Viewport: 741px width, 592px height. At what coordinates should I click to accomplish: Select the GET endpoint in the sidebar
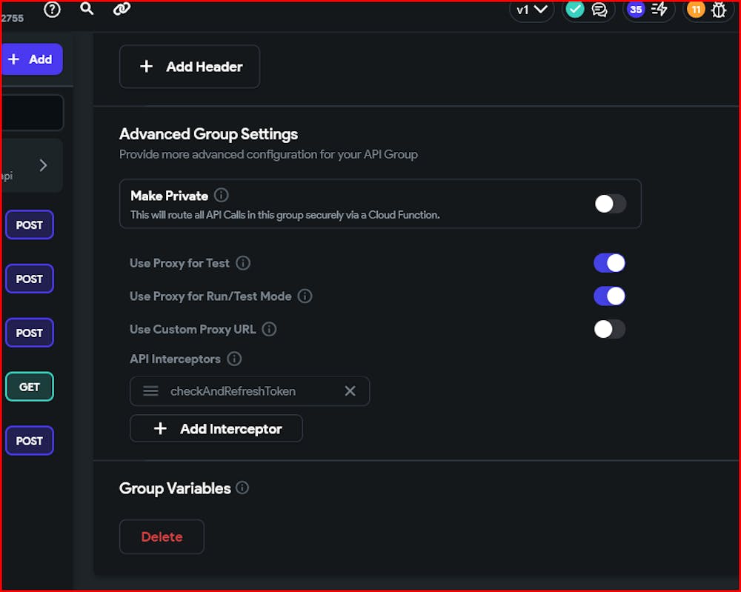coord(29,386)
